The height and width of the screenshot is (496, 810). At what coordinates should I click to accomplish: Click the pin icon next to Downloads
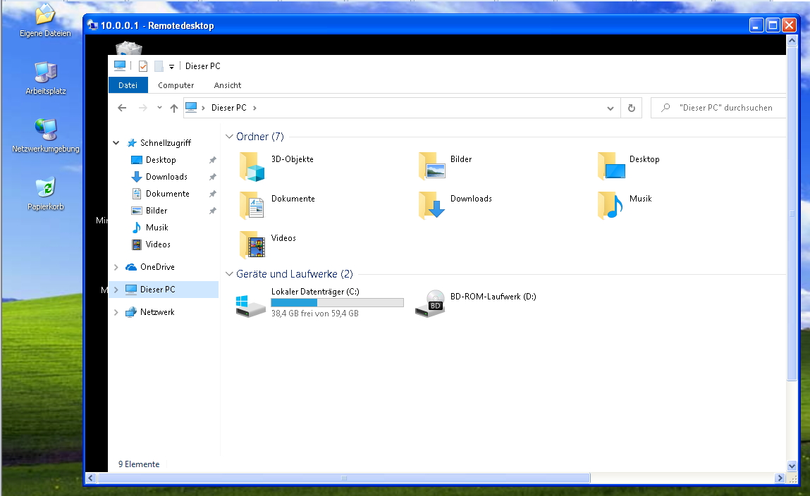pyautogui.click(x=212, y=177)
